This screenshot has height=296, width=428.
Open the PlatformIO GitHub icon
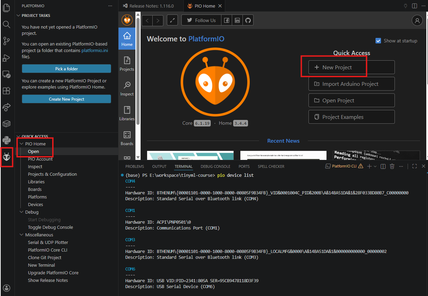point(248,20)
